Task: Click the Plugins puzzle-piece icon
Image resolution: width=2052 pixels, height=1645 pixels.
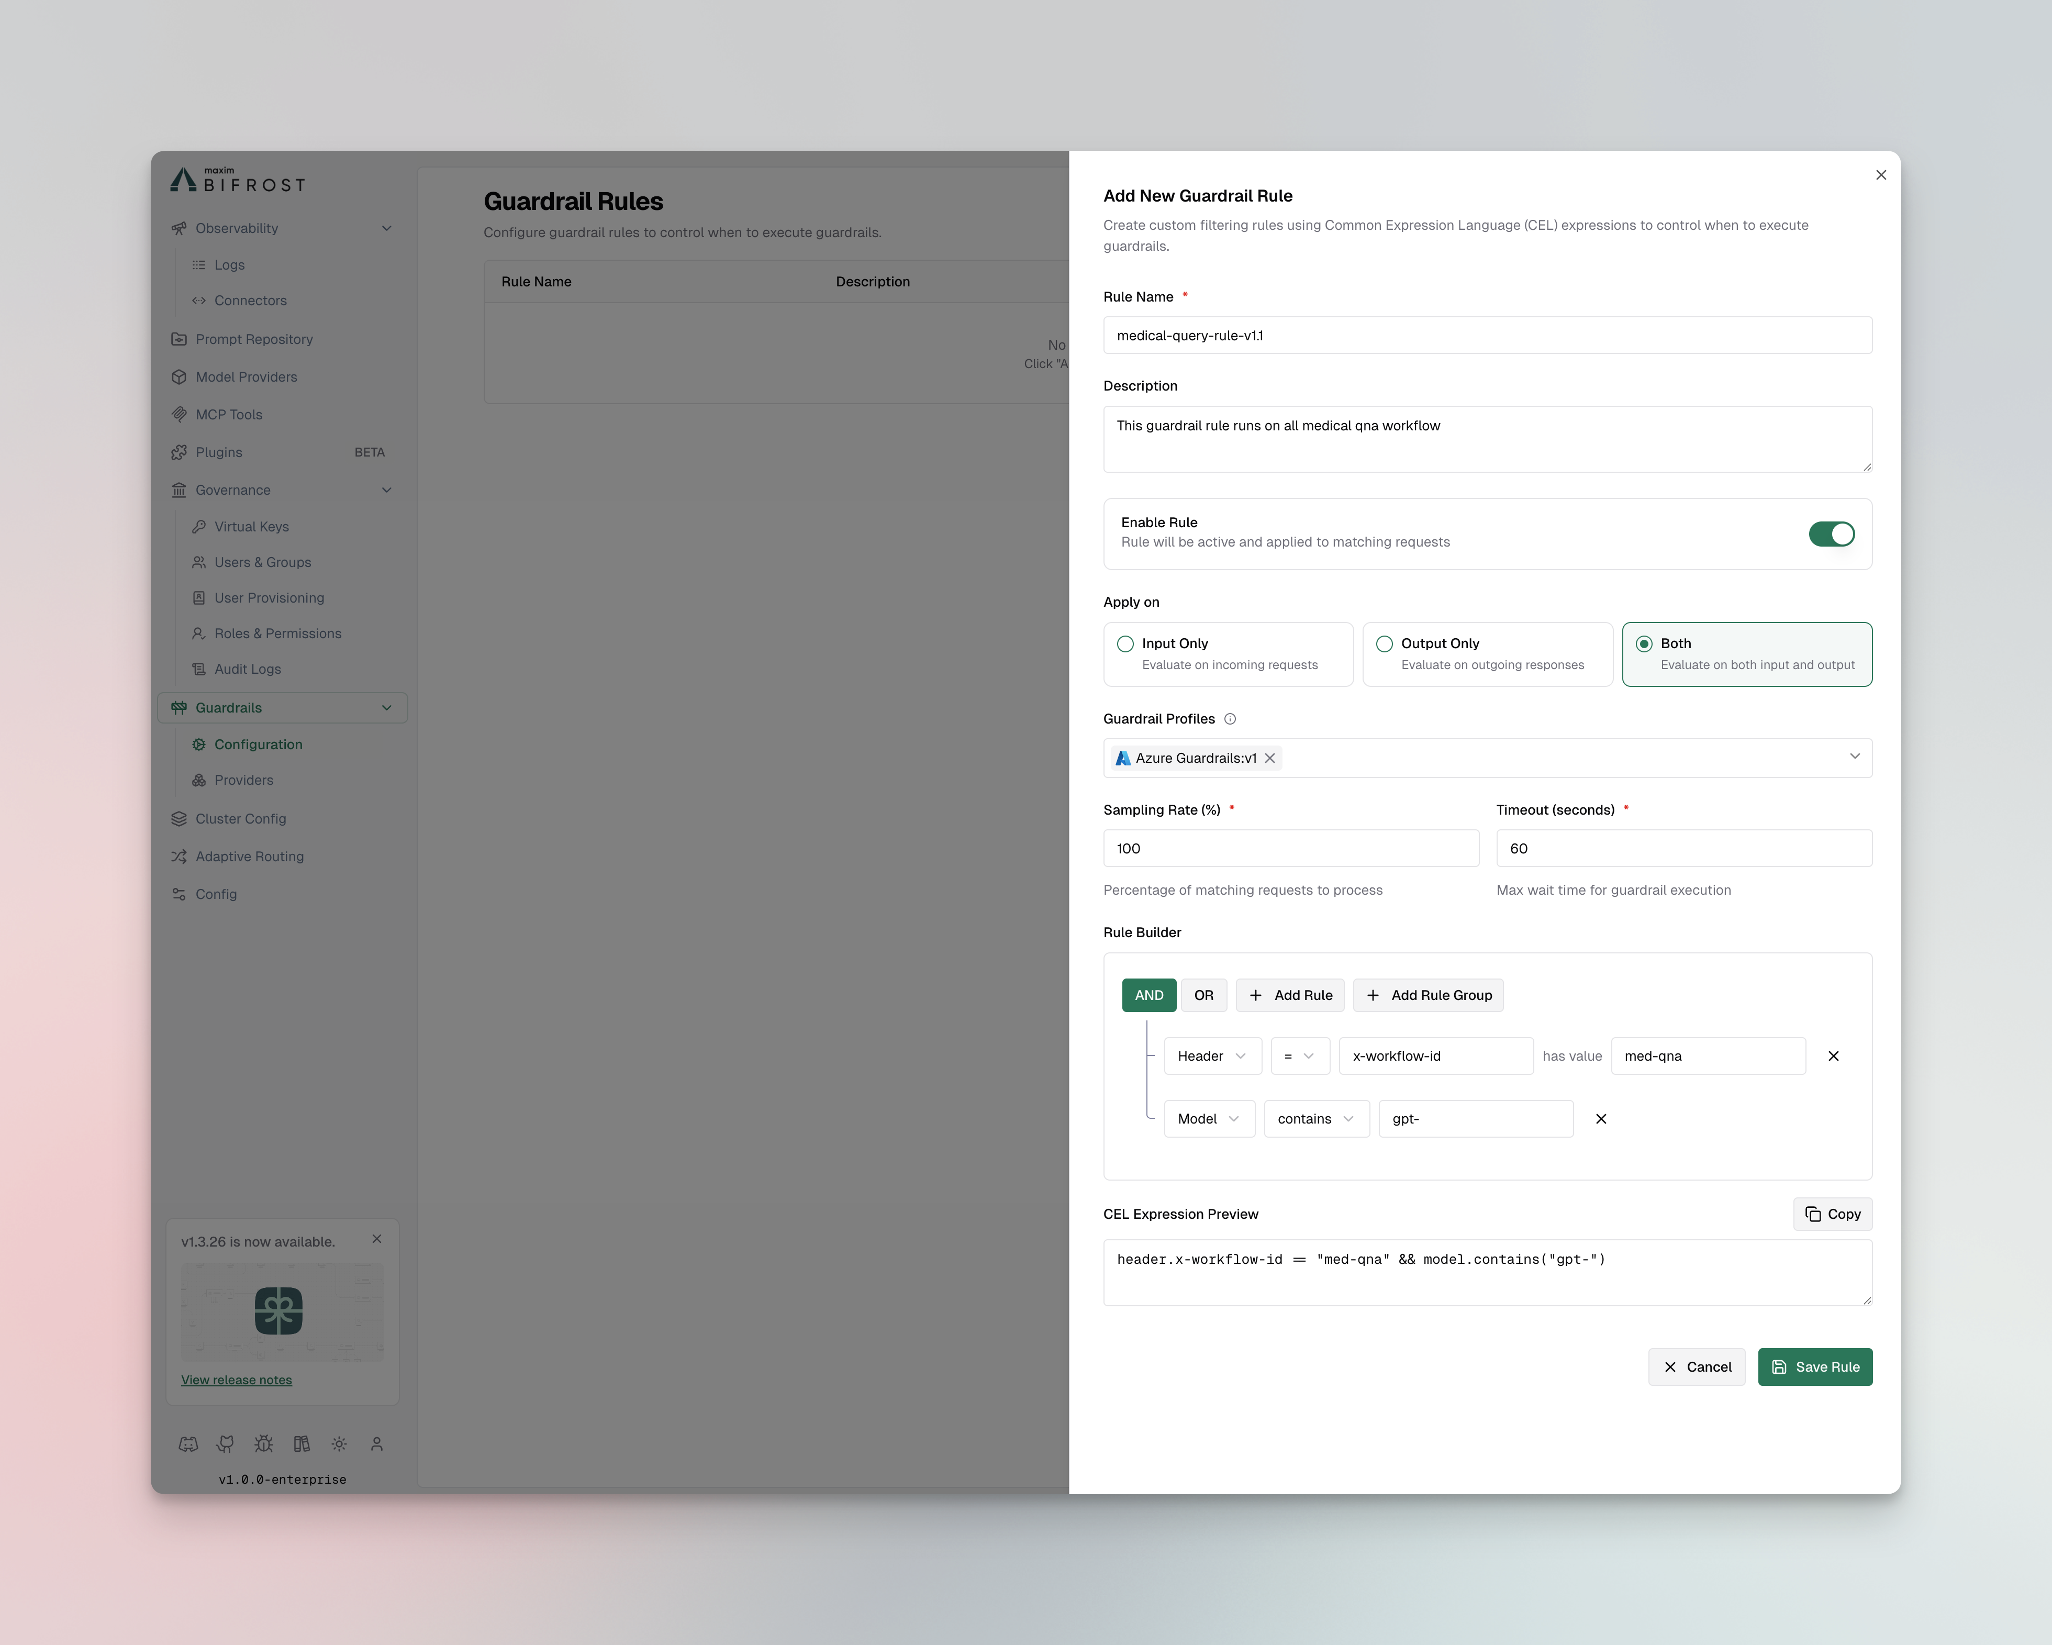Action: coord(180,452)
